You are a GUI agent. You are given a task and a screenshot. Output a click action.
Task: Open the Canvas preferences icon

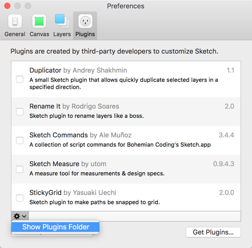[x=39, y=21]
